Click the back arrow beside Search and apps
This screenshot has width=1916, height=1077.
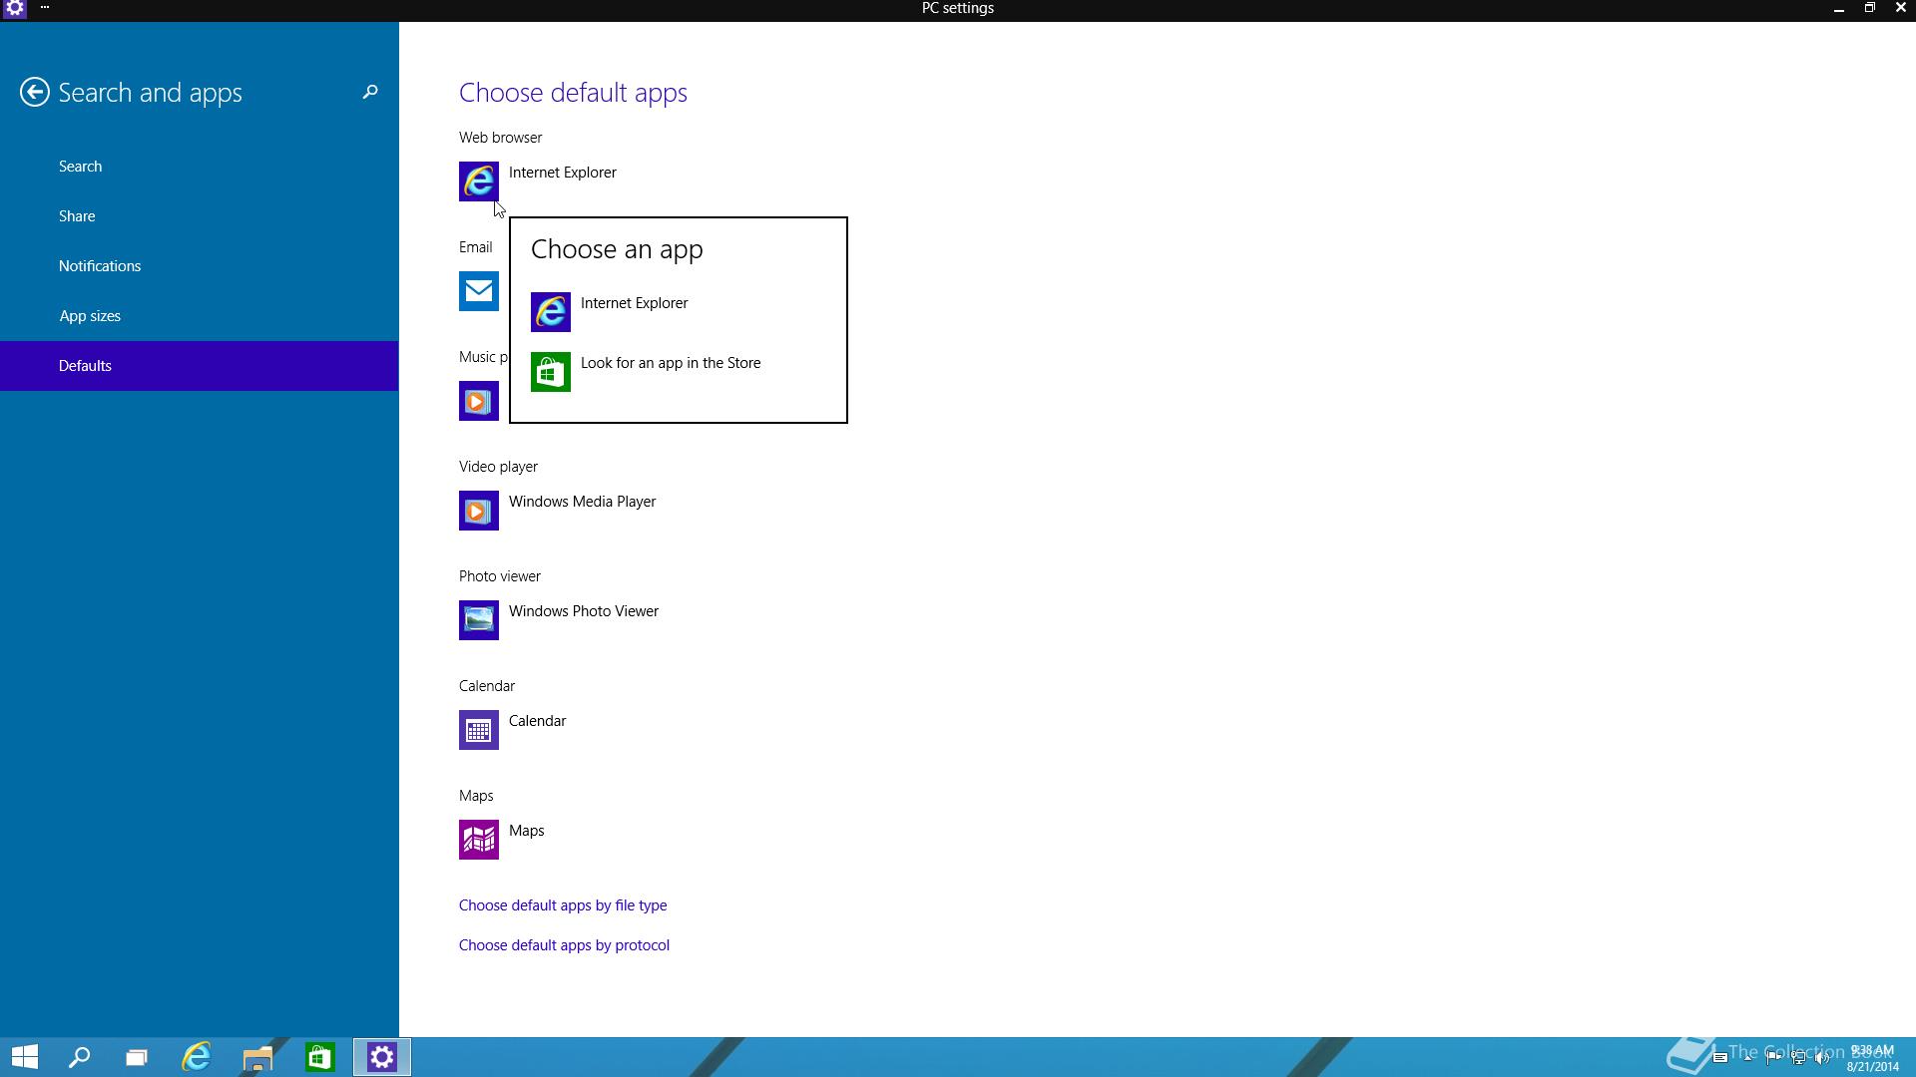35,93
